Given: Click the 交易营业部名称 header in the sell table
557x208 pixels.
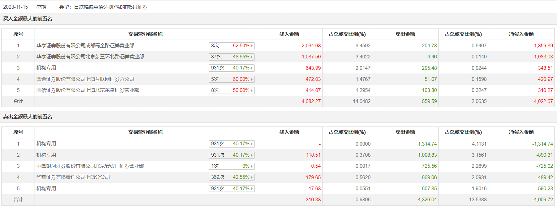Looking at the screenshot, I should (145, 132).
